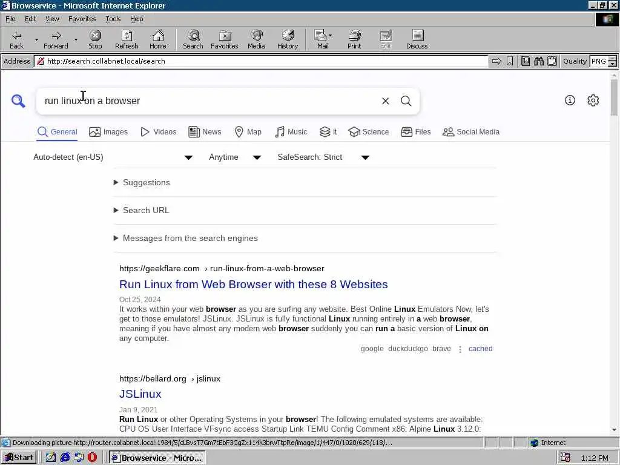The width and height of the screenshot is (620, 465).
Task: Click the Start button
Action: (19, 458)
